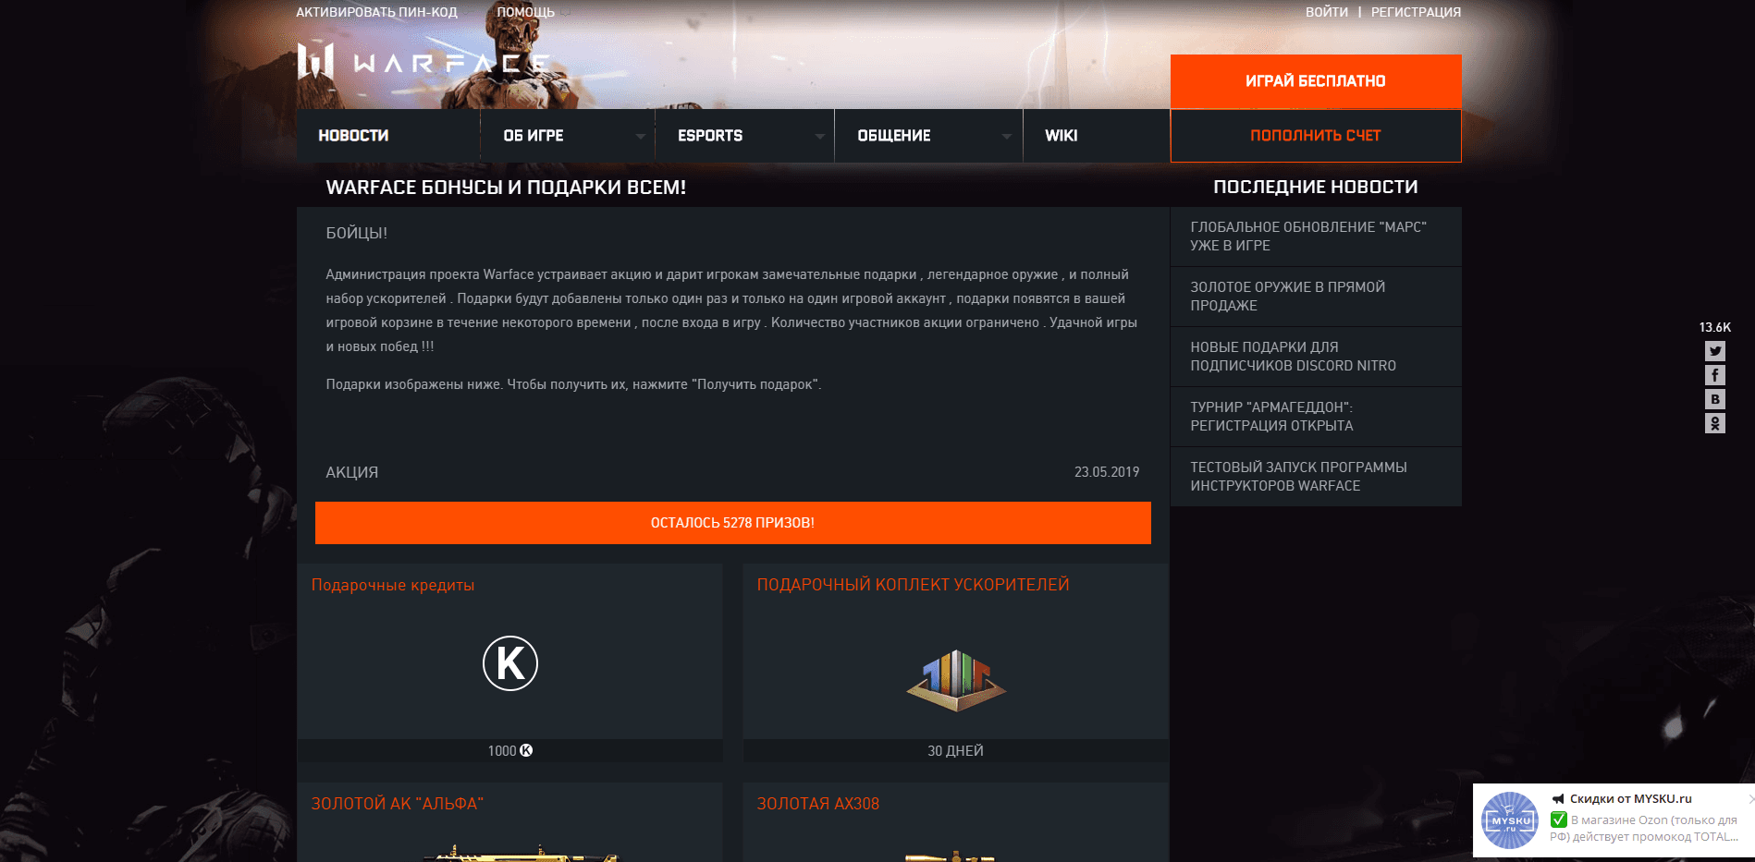Expand the ОБЩЕНИЕ dropdown arrow
Viewport: 1755px width, 862px height.
tap(1006, 137)
